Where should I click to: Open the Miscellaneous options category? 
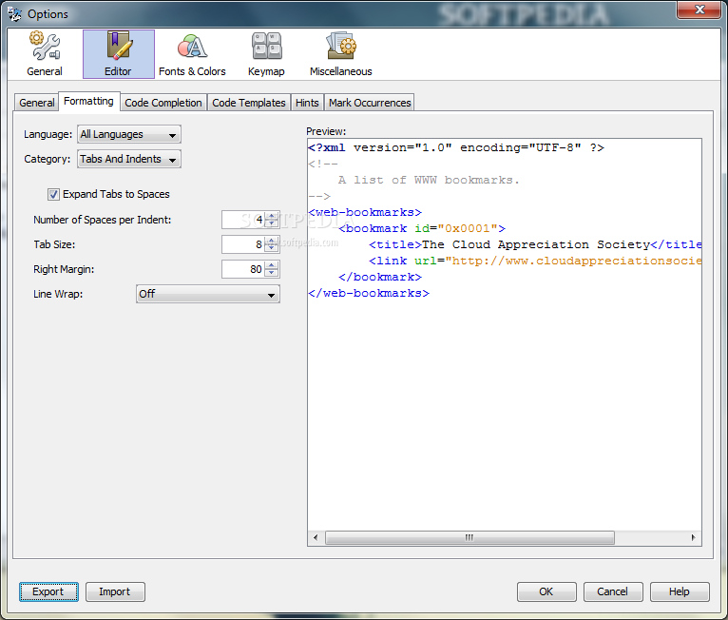[x=341, y=54]
